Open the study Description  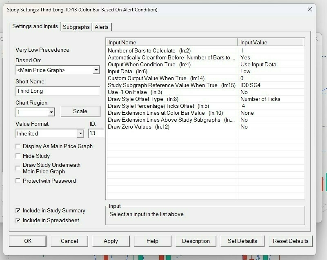(196, 241)
